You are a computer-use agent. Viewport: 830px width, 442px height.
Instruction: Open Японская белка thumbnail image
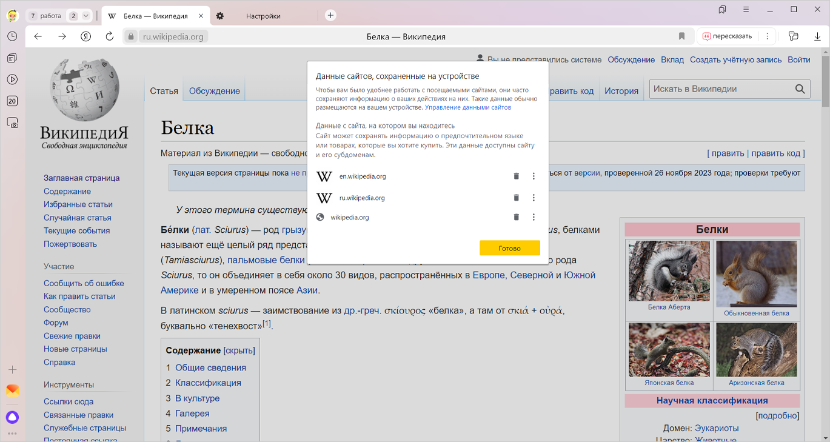(x=669, y=350)
